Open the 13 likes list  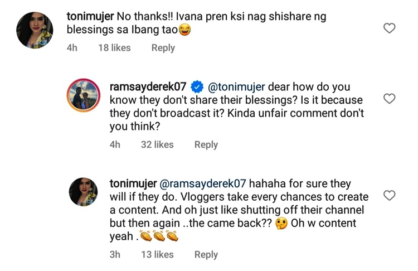point(157,254)
